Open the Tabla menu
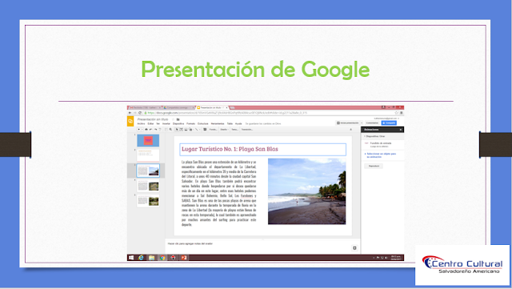The width and height of the screenshot is (512, 289). click(230, 123)
